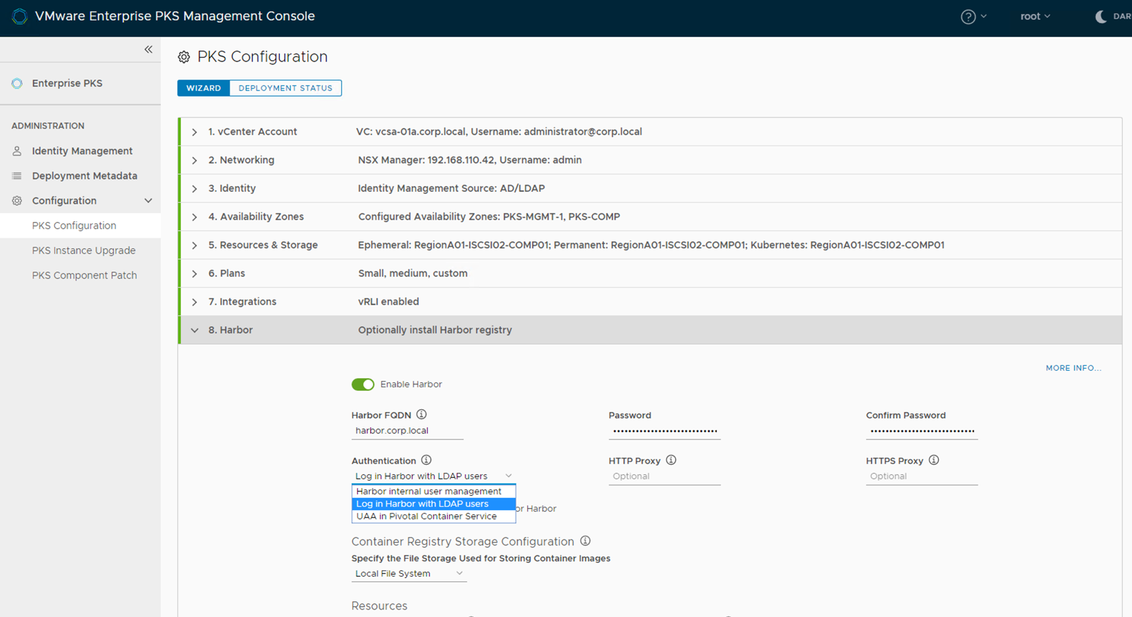Open Enterprise PKS sidebar item
The image size is (1132, 617).
67,83
